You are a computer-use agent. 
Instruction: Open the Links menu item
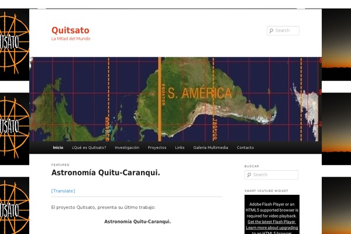[180, 147]
